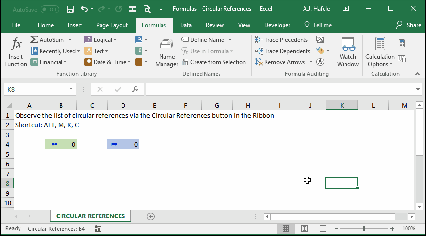Click Remove Arrows
The height and width of the screenshot is (236, 426).
pyautogui.click(x=280, y=62)
